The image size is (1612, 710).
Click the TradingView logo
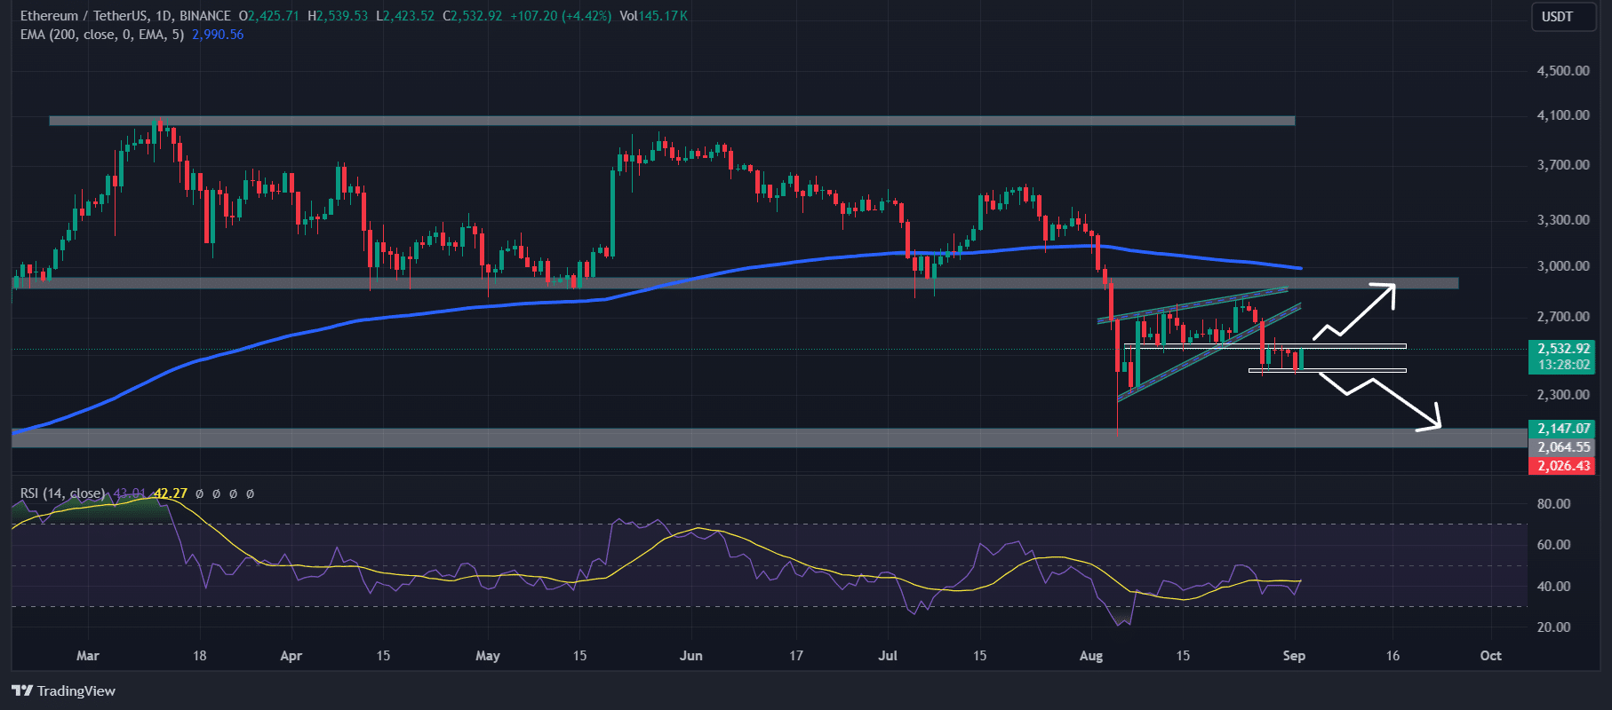point(63,690)
